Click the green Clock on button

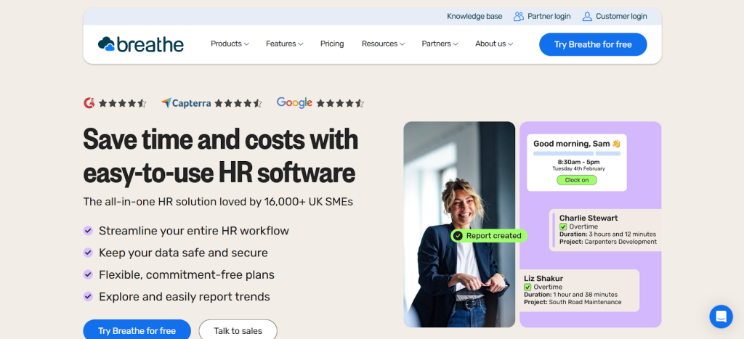(577, 180)
